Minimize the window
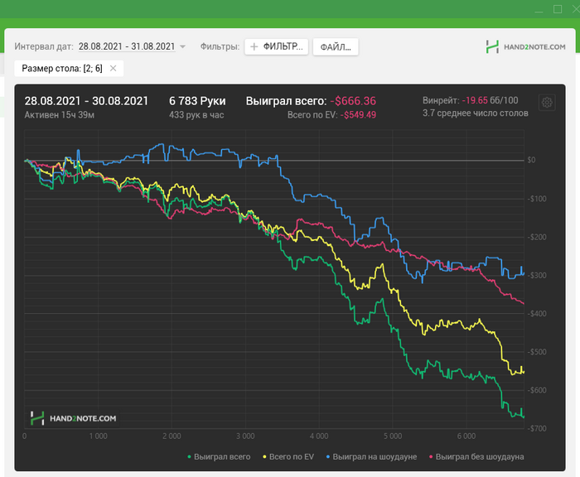Image resolution: width=580 pixels, height=477 pixels. pos(539,11)
